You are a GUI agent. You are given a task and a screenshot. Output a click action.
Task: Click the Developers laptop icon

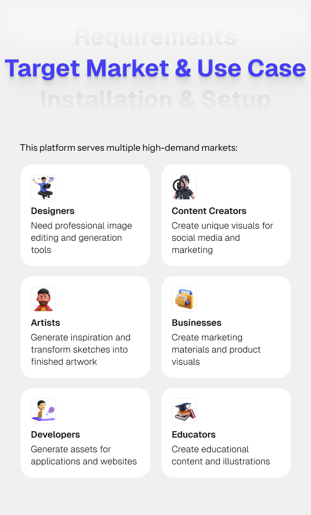click(43, 411)
